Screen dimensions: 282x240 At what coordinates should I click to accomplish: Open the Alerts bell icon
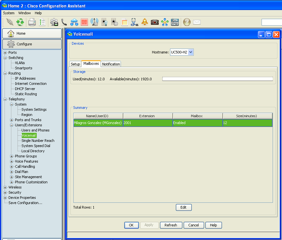[145, 22]
